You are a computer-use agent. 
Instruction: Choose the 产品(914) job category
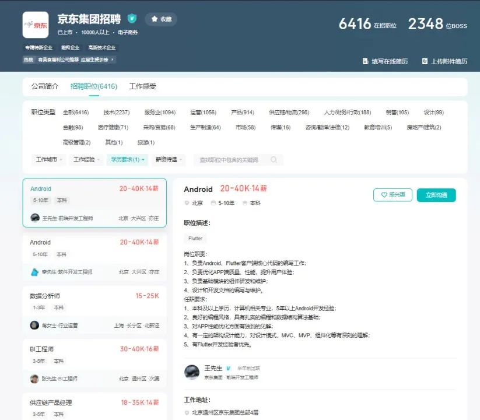click(x=243, y=113)
